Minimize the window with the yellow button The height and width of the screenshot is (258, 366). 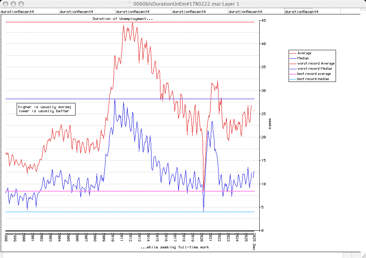[x=12, y=4]
